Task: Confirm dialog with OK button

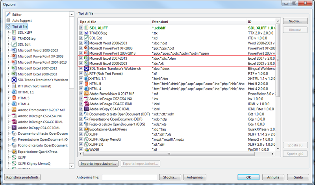Action: pos(248,177)
